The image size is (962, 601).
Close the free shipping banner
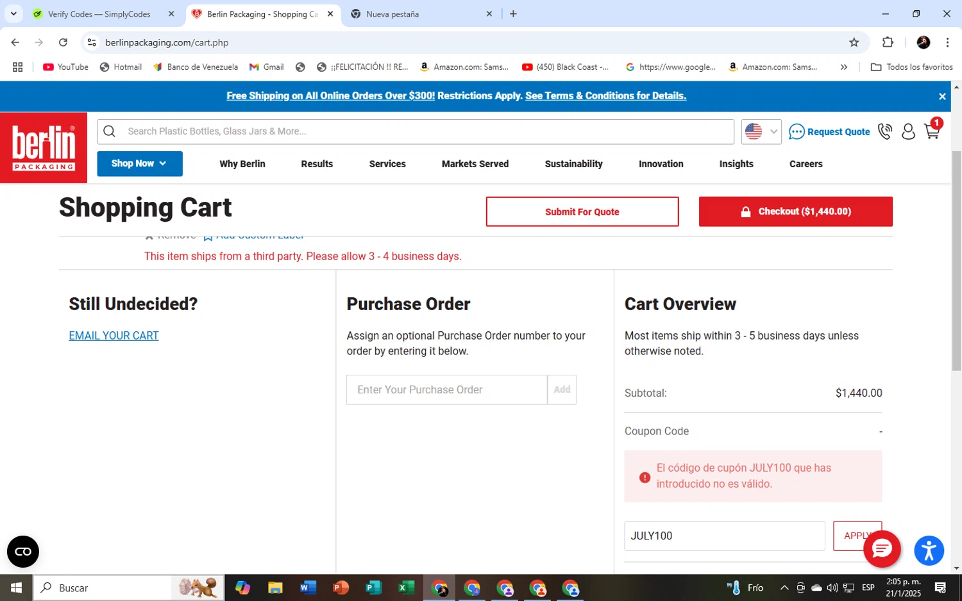coord(942,96)
